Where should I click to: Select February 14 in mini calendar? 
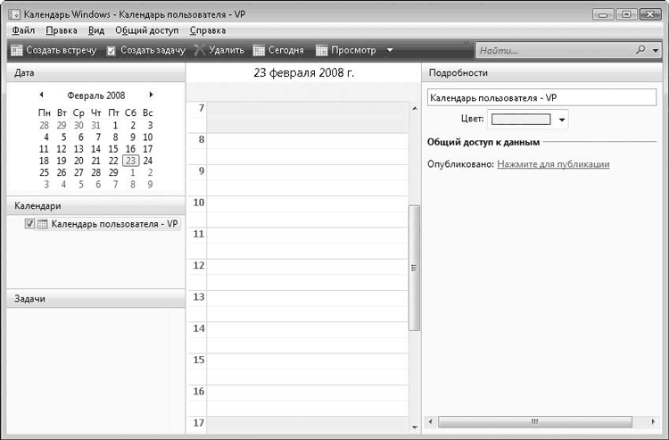[95, 149]
